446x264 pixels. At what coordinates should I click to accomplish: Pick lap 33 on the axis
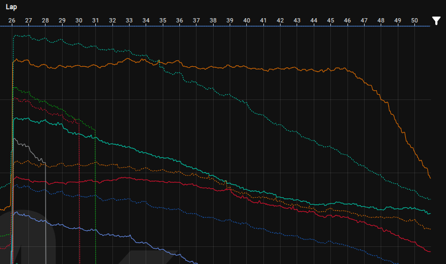coord(129,20)
